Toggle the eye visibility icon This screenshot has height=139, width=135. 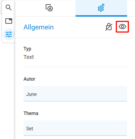[122, 27]
